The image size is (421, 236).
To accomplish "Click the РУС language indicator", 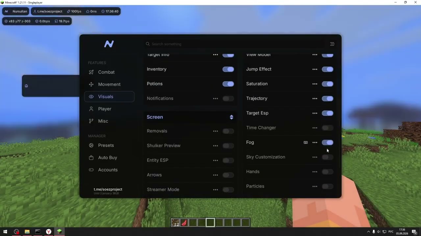I will tap(391, 232).
